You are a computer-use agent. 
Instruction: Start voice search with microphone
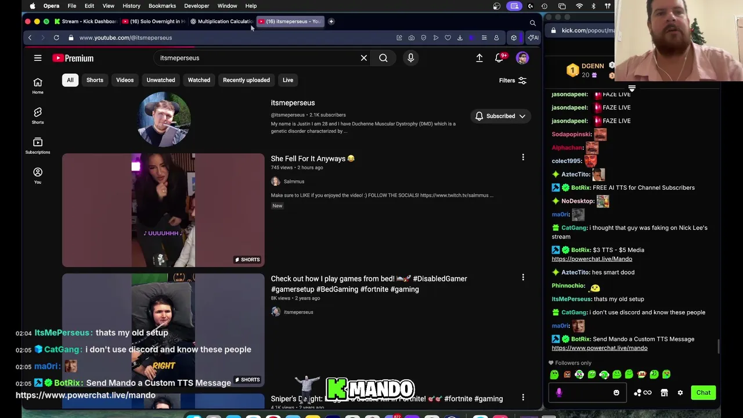point(410,58)
